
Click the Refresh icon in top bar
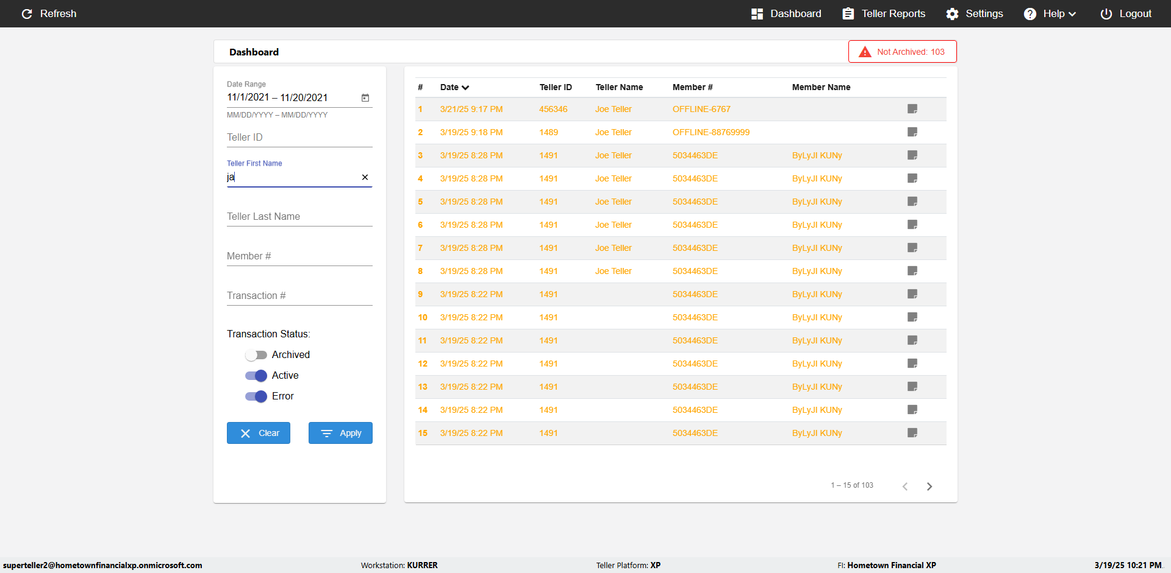pos(27,14)
